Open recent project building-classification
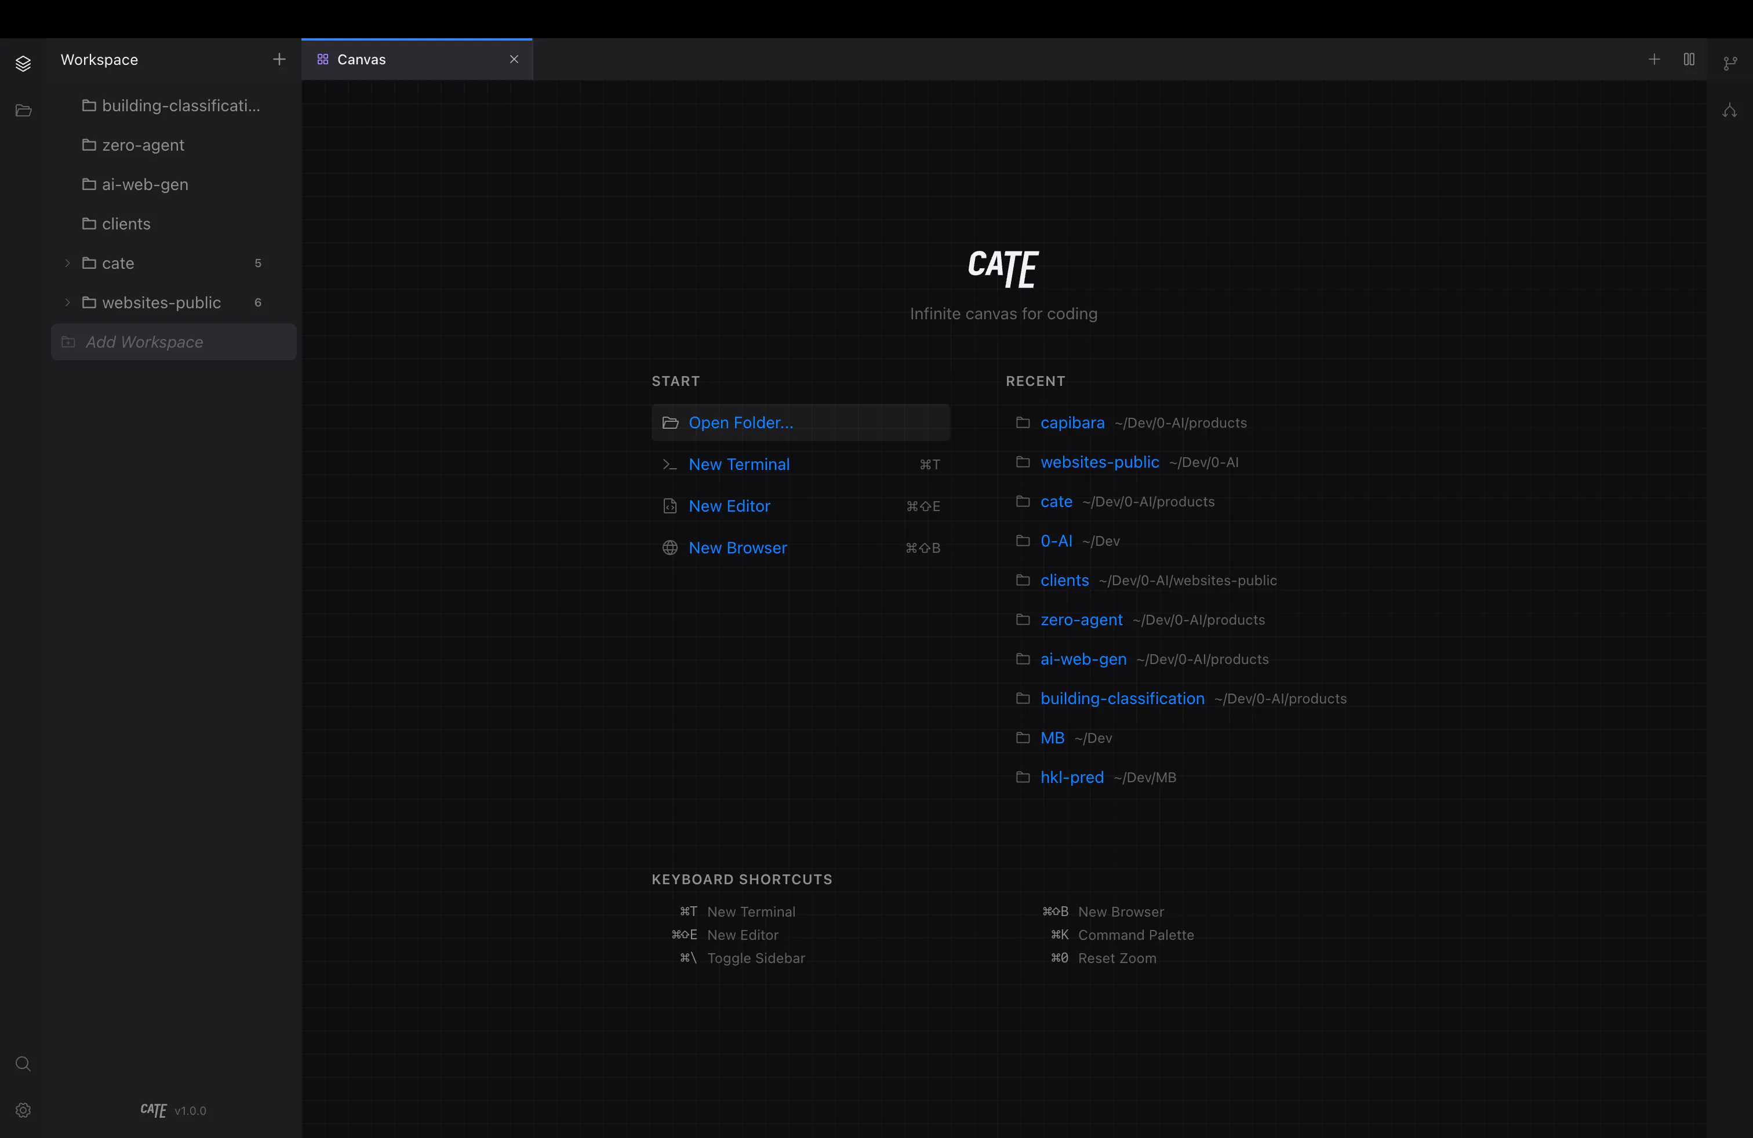The image size is (1753, 1138). pyautogui.click(x=1122, y=699)
